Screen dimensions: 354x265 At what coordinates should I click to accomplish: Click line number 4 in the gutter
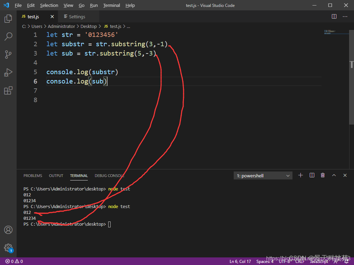point(35,62)
